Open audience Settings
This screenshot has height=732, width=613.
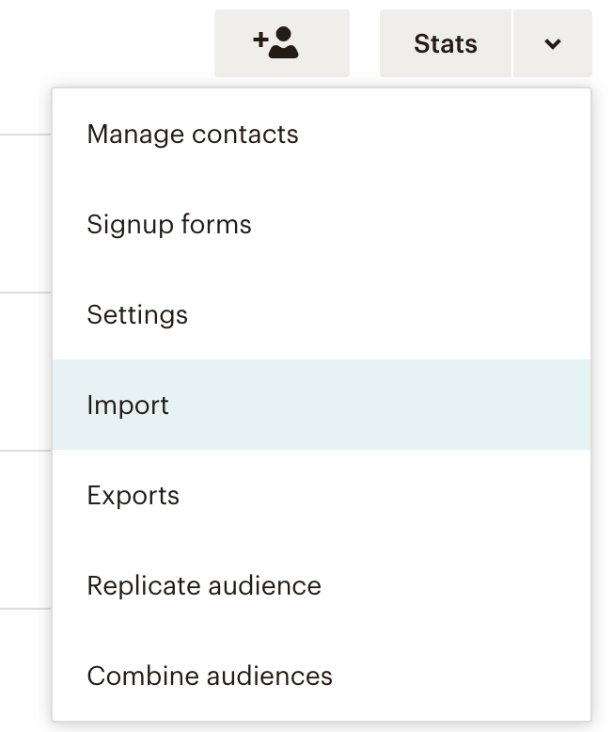[137, 315]
